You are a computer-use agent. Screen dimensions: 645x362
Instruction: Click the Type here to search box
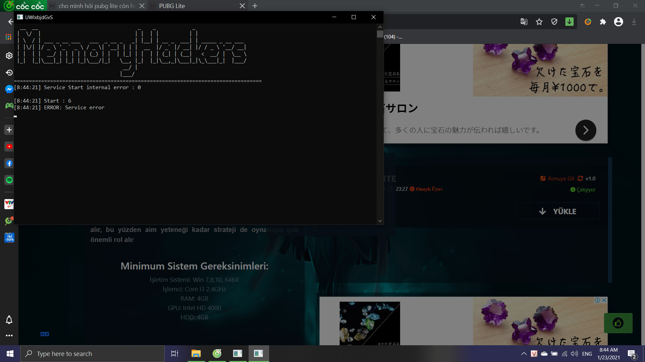click(92, 354)
